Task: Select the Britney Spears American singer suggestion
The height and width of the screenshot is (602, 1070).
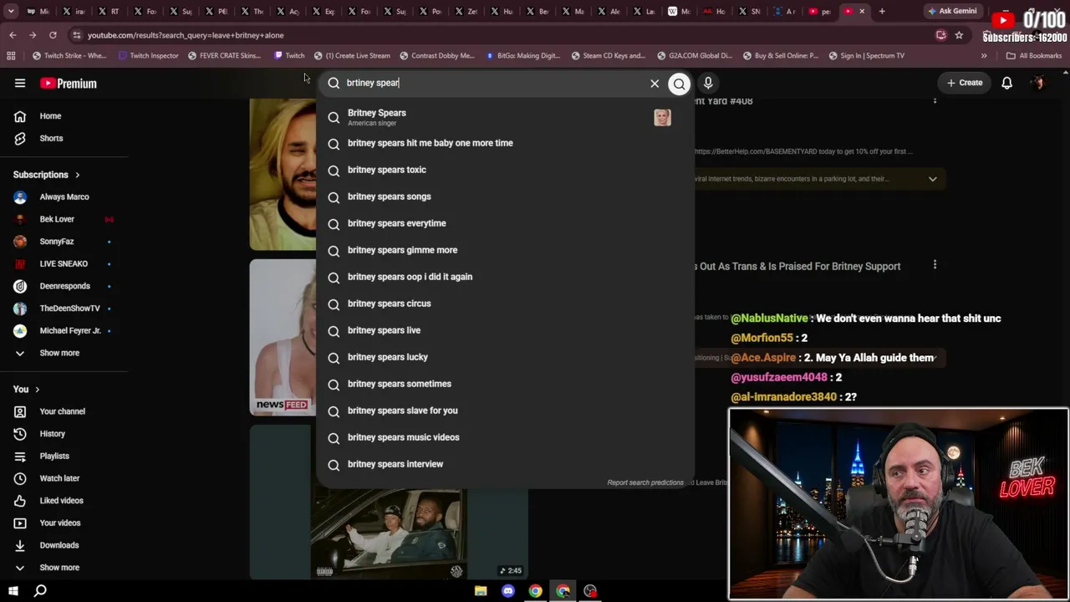Action: coord(505,117)
